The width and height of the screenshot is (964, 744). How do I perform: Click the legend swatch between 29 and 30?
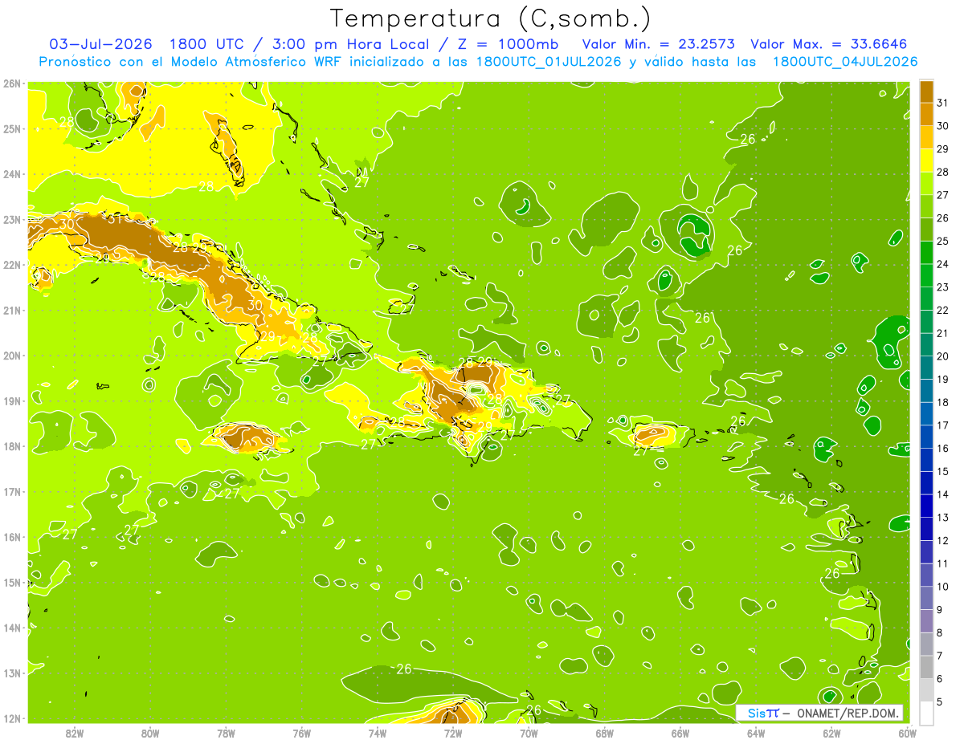(926, 137)
